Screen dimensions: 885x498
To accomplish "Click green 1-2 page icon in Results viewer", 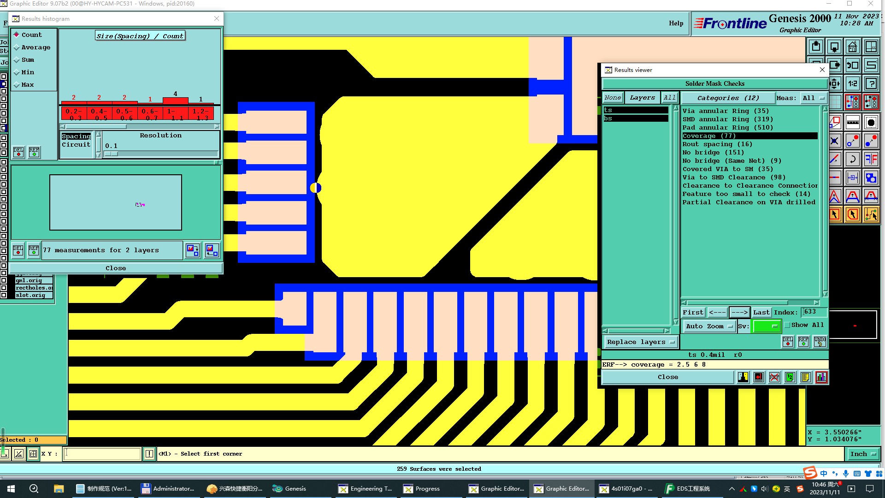I will (790, 377).
